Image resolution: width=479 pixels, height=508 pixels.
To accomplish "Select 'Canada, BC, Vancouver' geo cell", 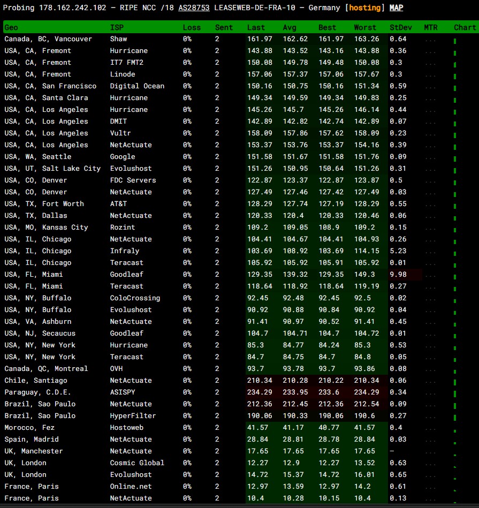I will [48, 39].
